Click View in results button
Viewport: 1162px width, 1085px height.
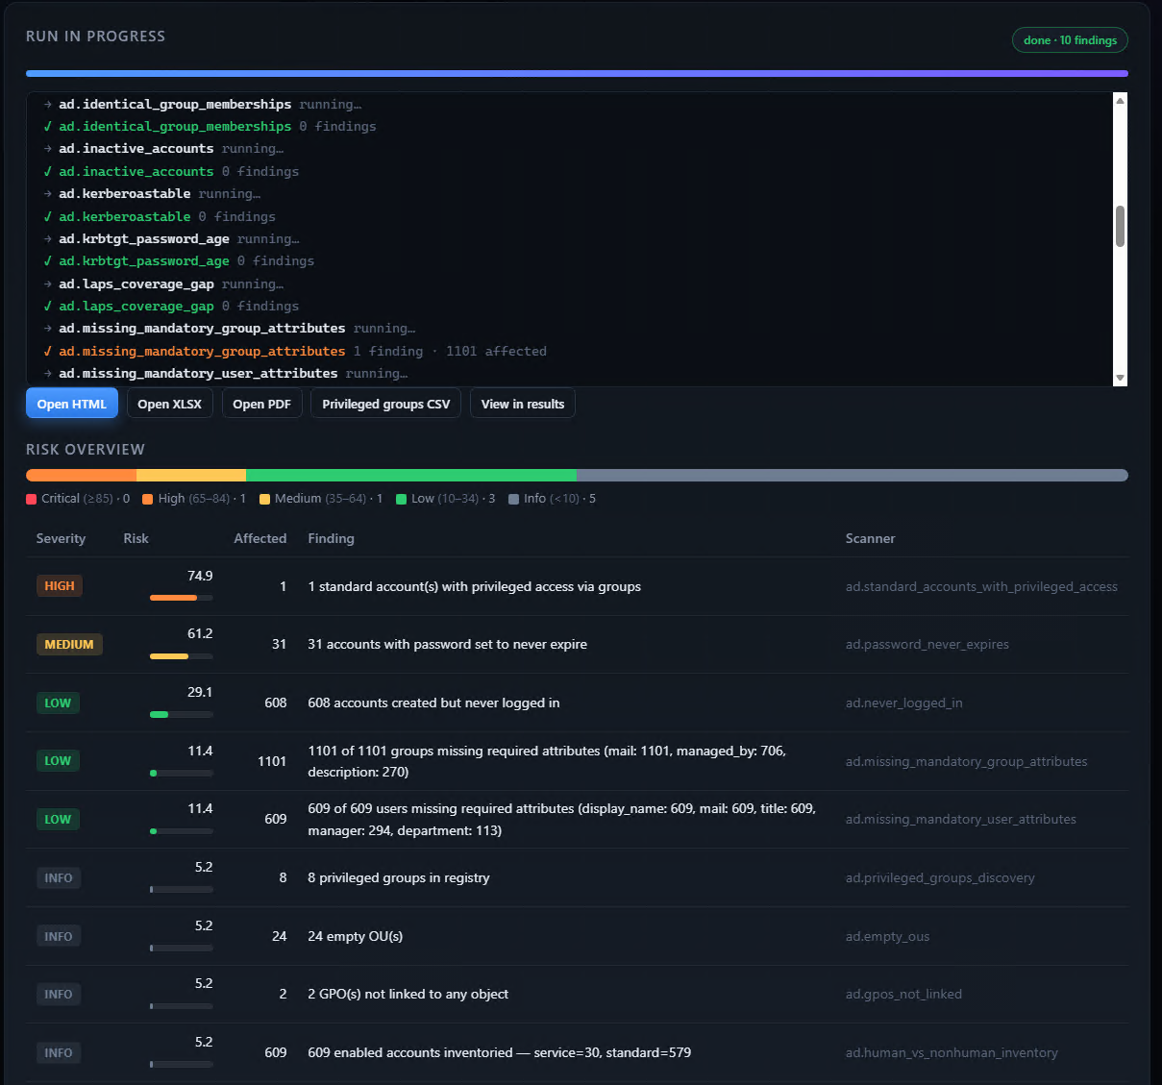[x=523, y=404]
